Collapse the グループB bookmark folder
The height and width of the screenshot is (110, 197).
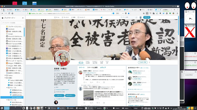point(7,100)
